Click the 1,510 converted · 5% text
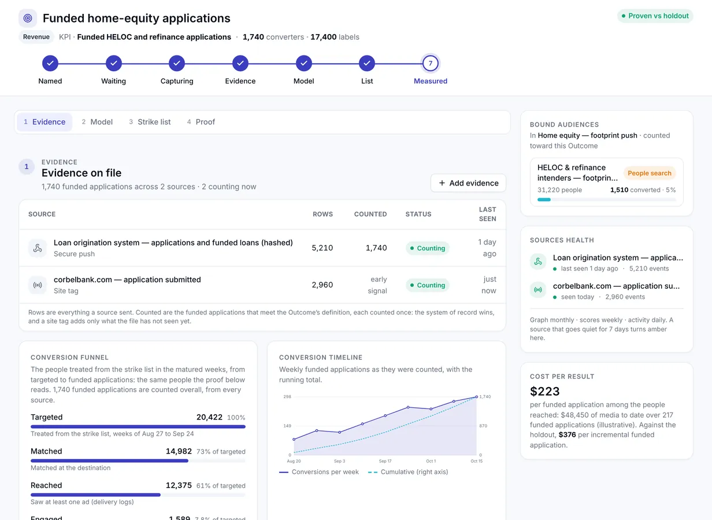 coord(643,190)
